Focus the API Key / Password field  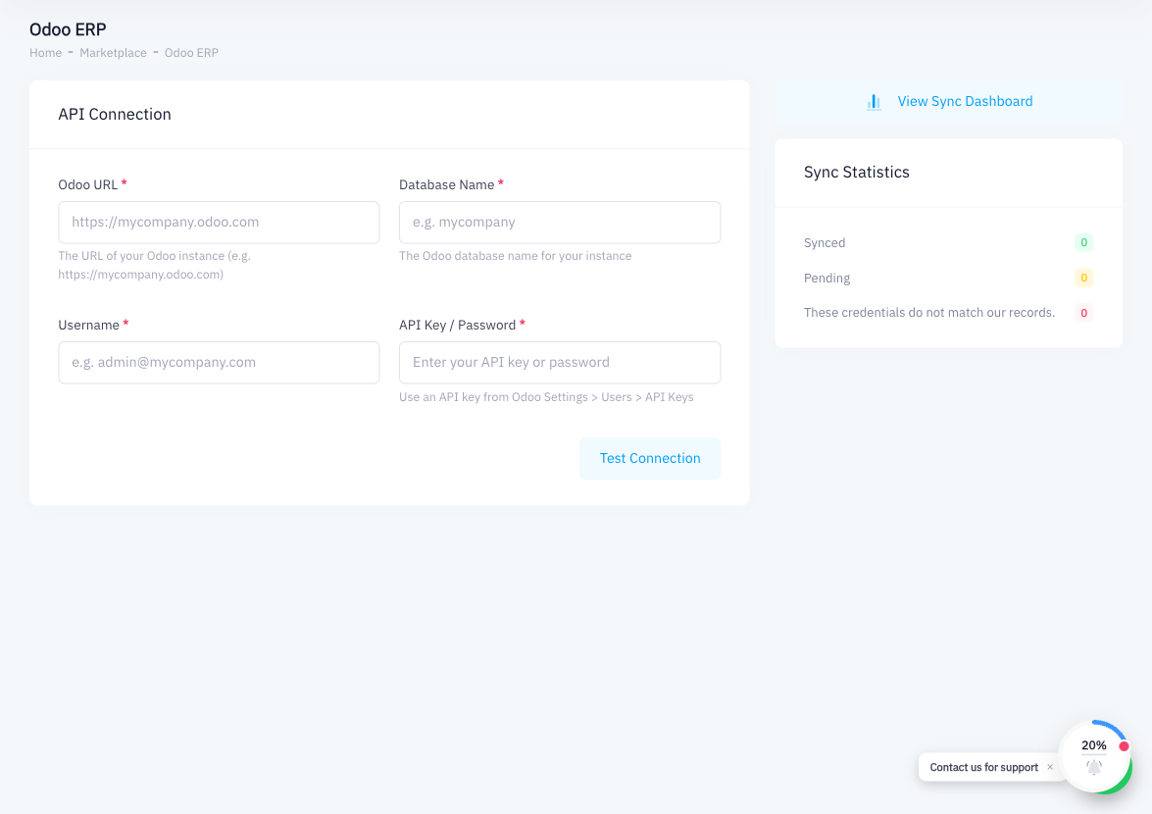[560, 362]
